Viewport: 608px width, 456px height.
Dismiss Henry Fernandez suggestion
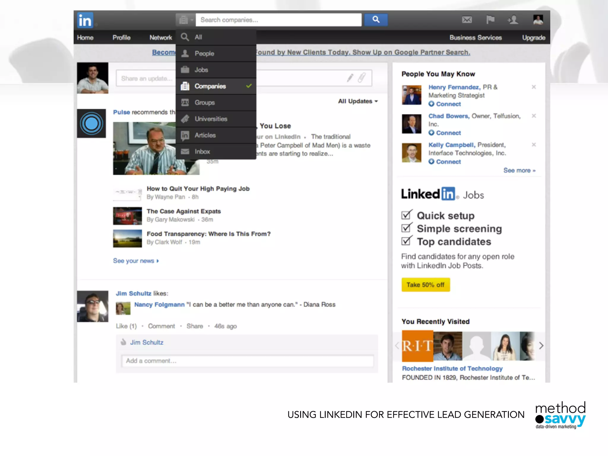(x=534, y=87)
